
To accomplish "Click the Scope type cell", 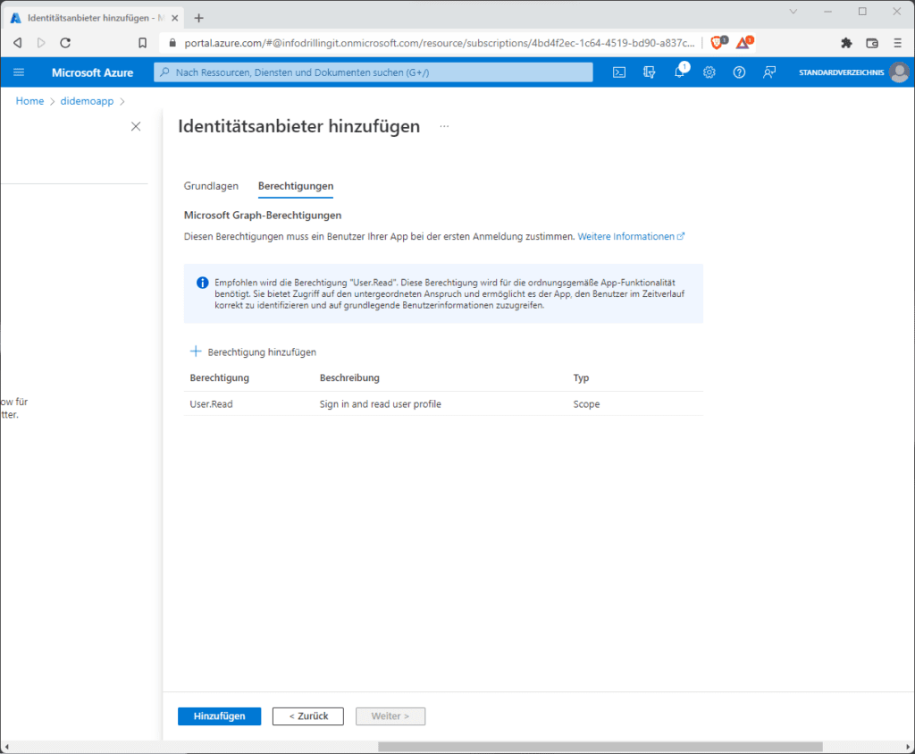I will coord(586,404).
